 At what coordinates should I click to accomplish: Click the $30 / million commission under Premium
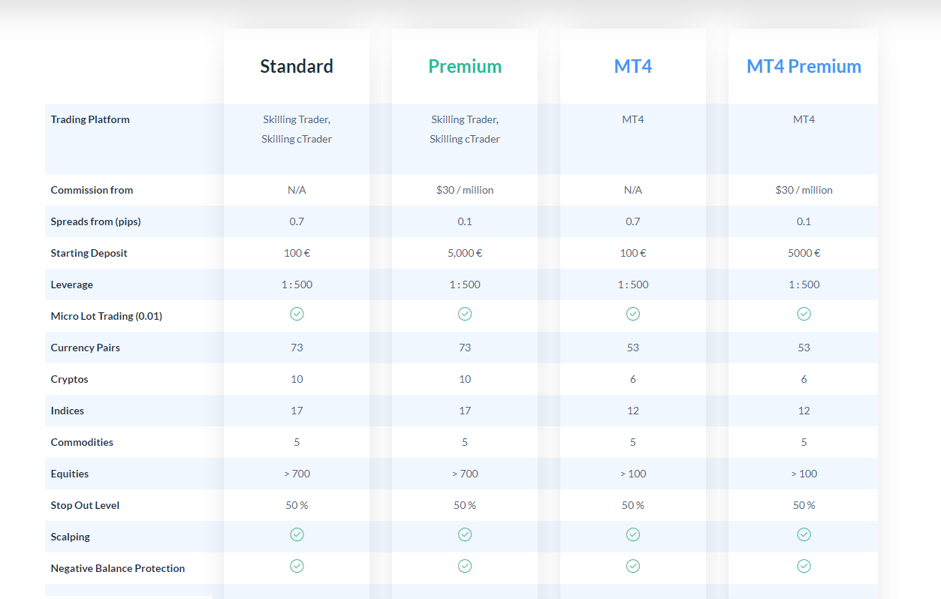(x=465, y=190)
